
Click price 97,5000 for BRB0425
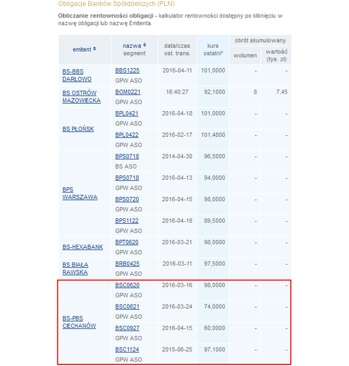coord(214,264)
